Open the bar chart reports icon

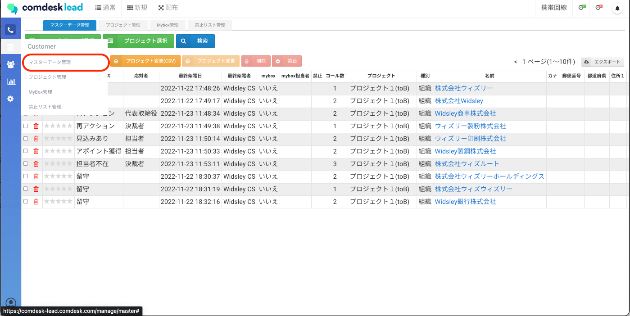pos(10,81)
